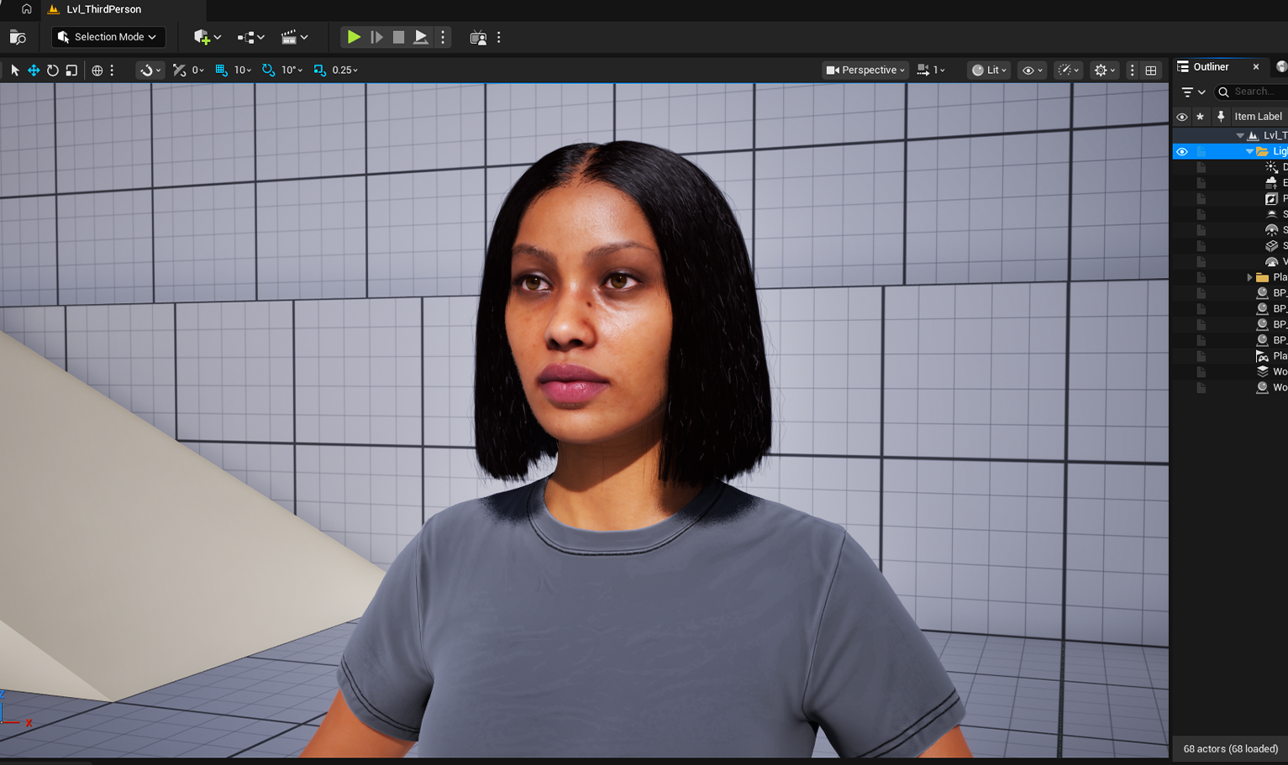The image size is (1288, 765).
Task: Open the scale snap value 0.25 selector
Action: 339,70
